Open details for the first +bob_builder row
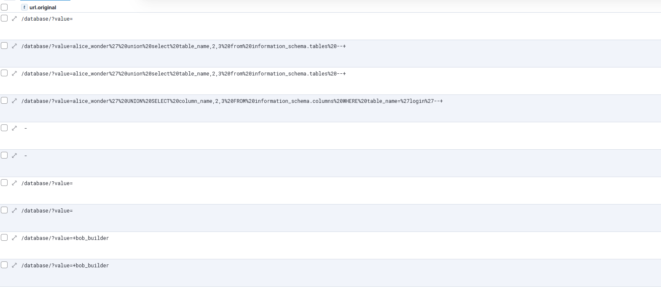Viewport: 661px width, 288px height. pos(14,238)
